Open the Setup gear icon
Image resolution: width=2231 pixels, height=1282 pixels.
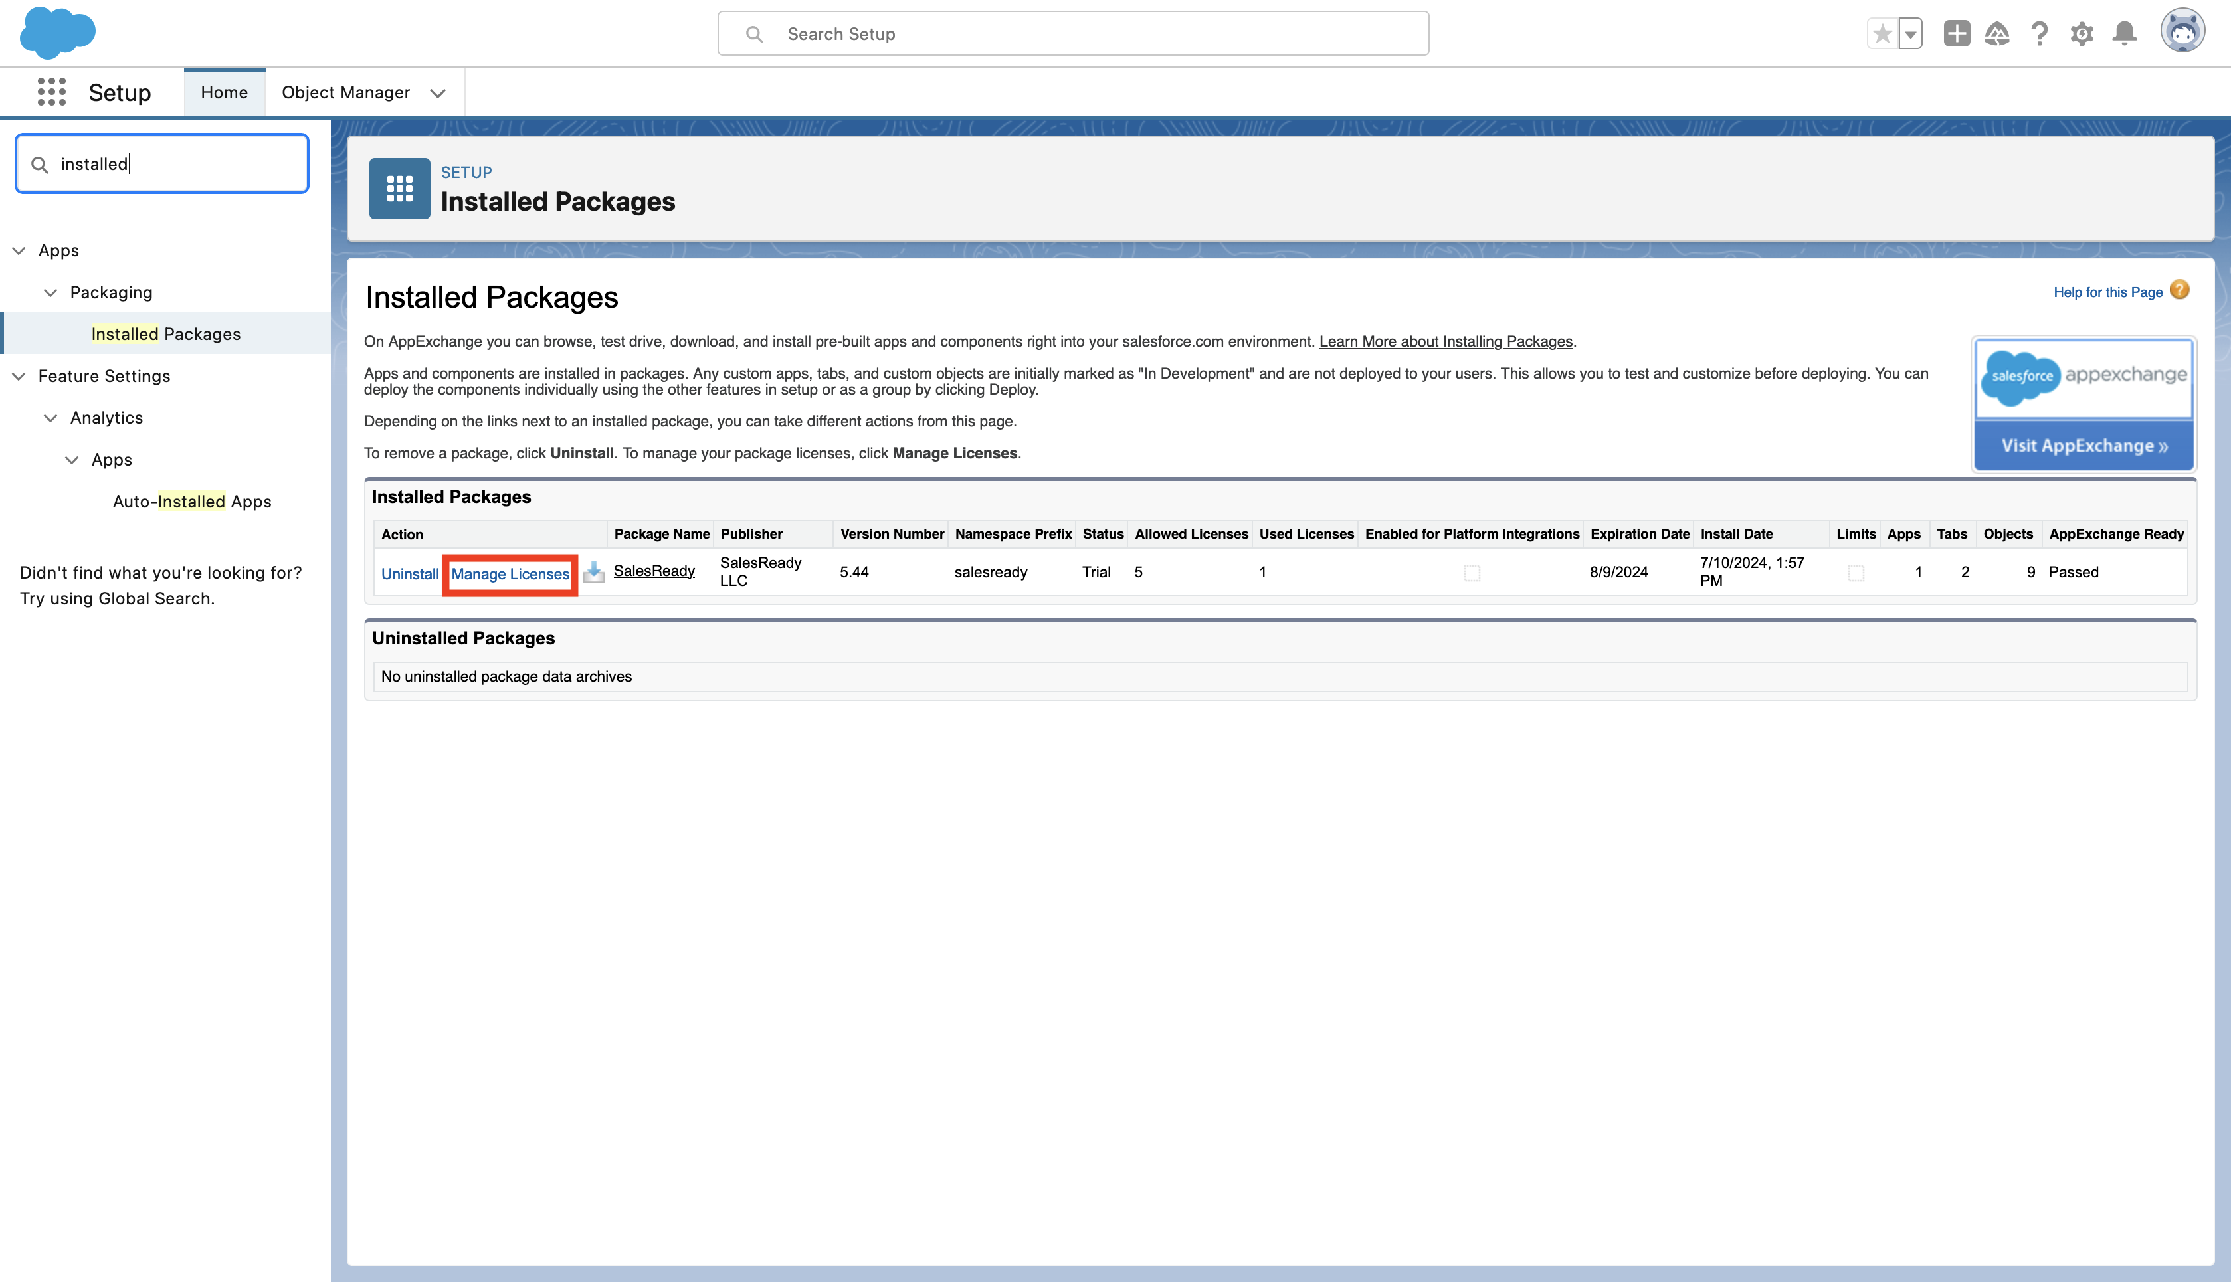[2082, 33]
